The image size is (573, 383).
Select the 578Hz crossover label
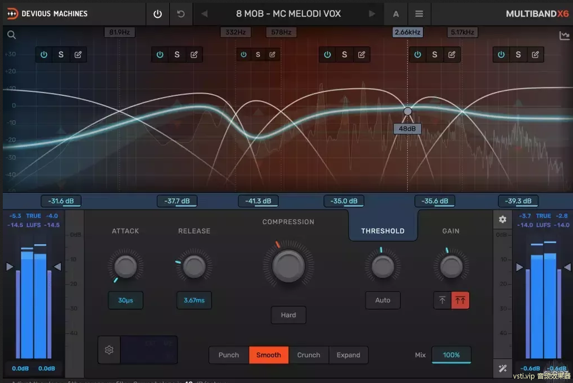coord(281,32)
